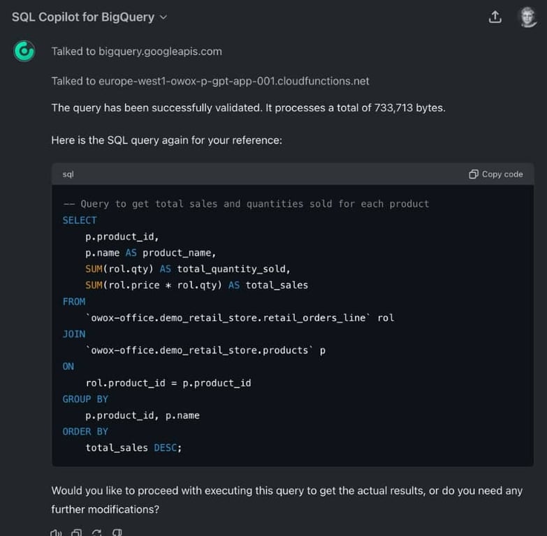Click the 'p.product_id,' line under SELECT
This screenshot has width=547, height=536.
[122, 237]
